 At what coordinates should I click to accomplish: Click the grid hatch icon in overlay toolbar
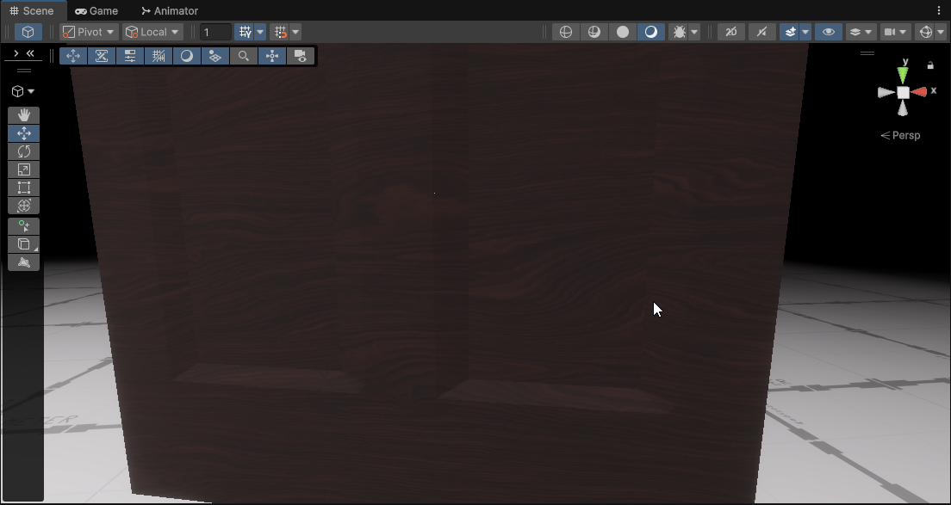coord(158,56)
